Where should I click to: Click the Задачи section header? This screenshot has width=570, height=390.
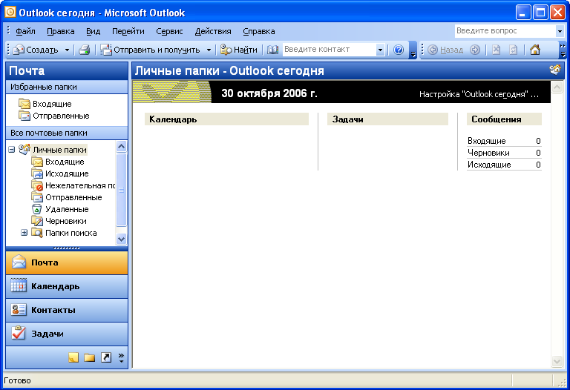[387, 119]
